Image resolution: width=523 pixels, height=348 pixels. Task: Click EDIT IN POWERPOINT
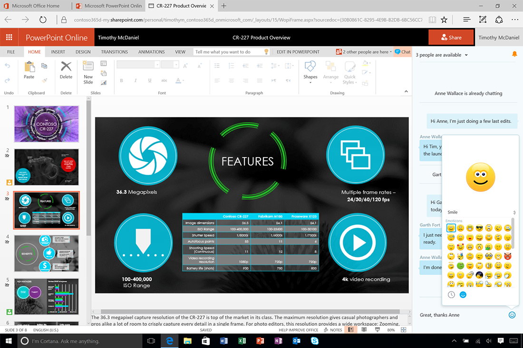(x=298, y=52)
